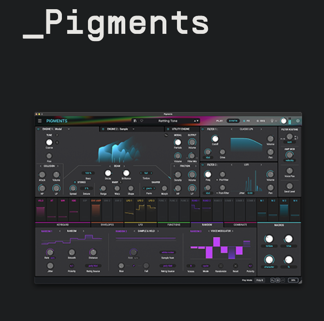Open the sound design tips lightbulb
The image size is (324, 321).
pyautogui.click(x=272, y=121)
